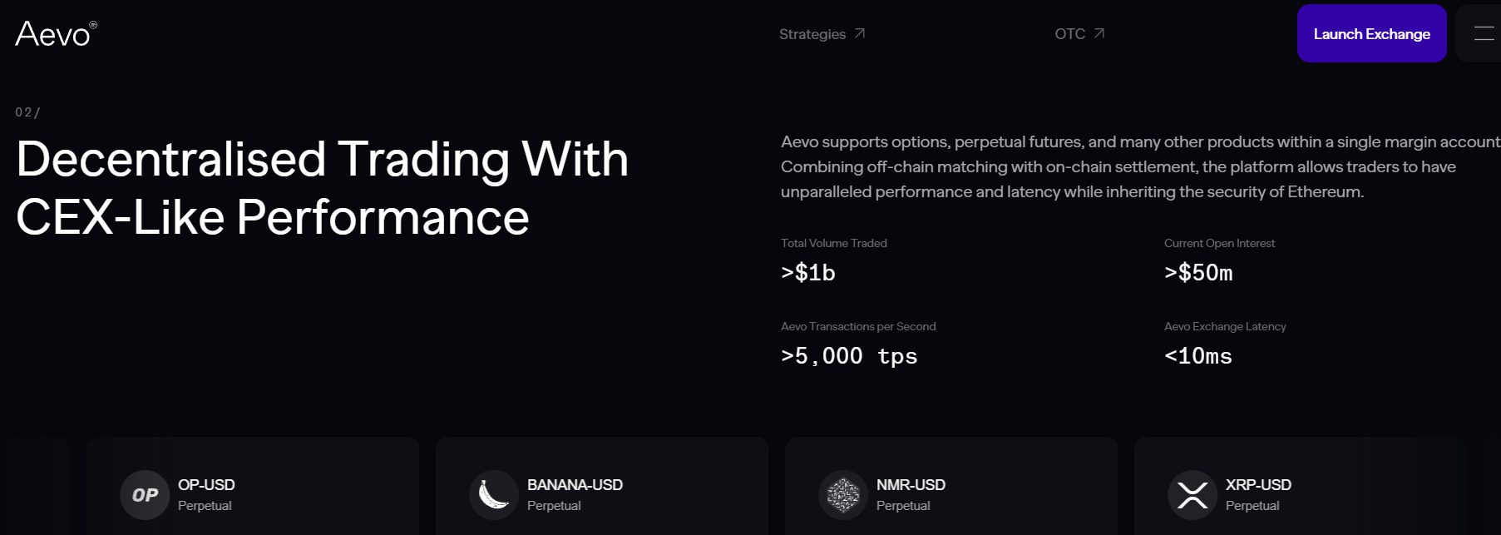Click the XRP token icon
The width and height of the screenshot is (1501, 535).
click(x=1192, y=495)
